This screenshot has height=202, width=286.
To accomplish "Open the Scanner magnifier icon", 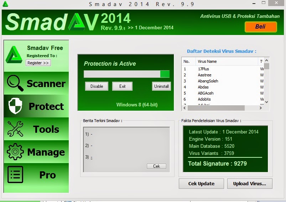I will click(15, 83).
